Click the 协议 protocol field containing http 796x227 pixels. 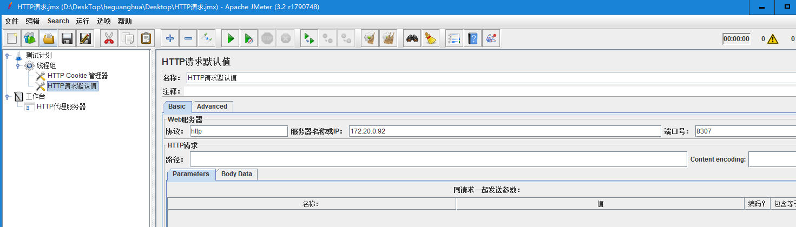[238, 131]
